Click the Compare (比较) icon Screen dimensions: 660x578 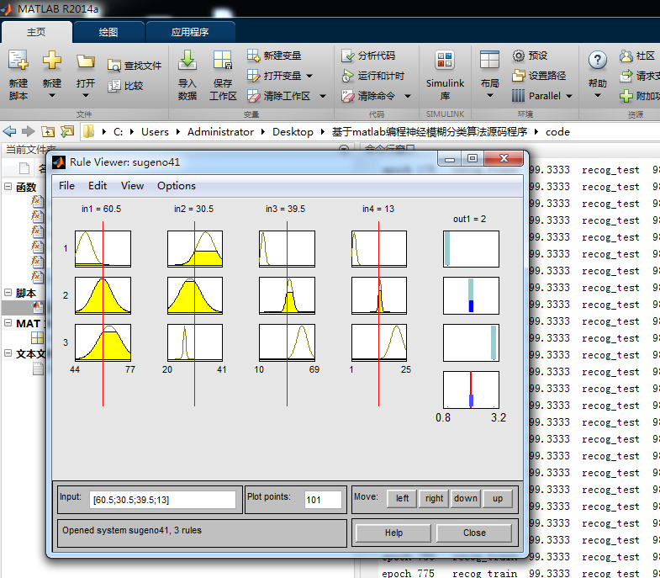tap(114, 86)
